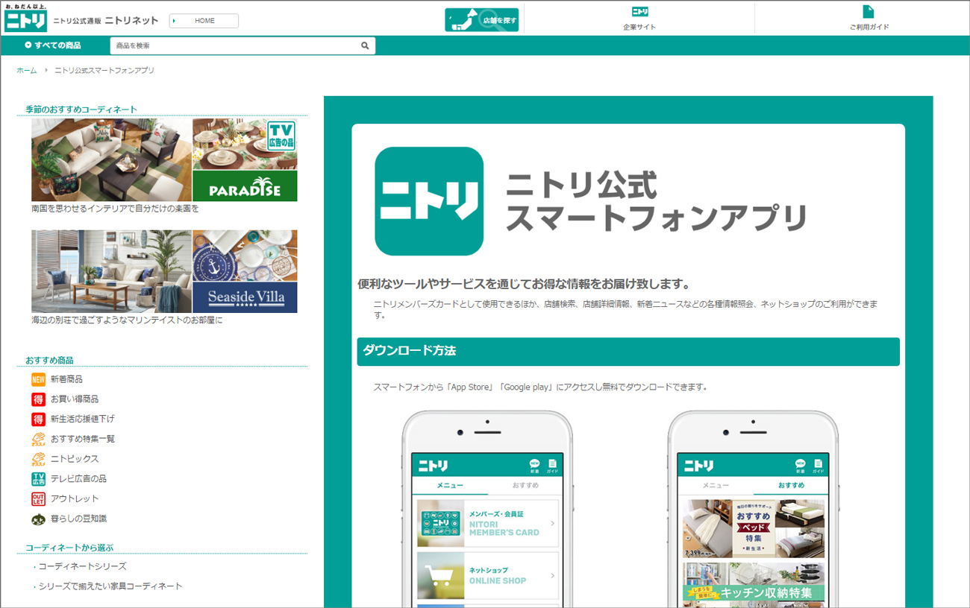Click the guide icon in right phone
970x608 pixels.
(x=818, y=466)
